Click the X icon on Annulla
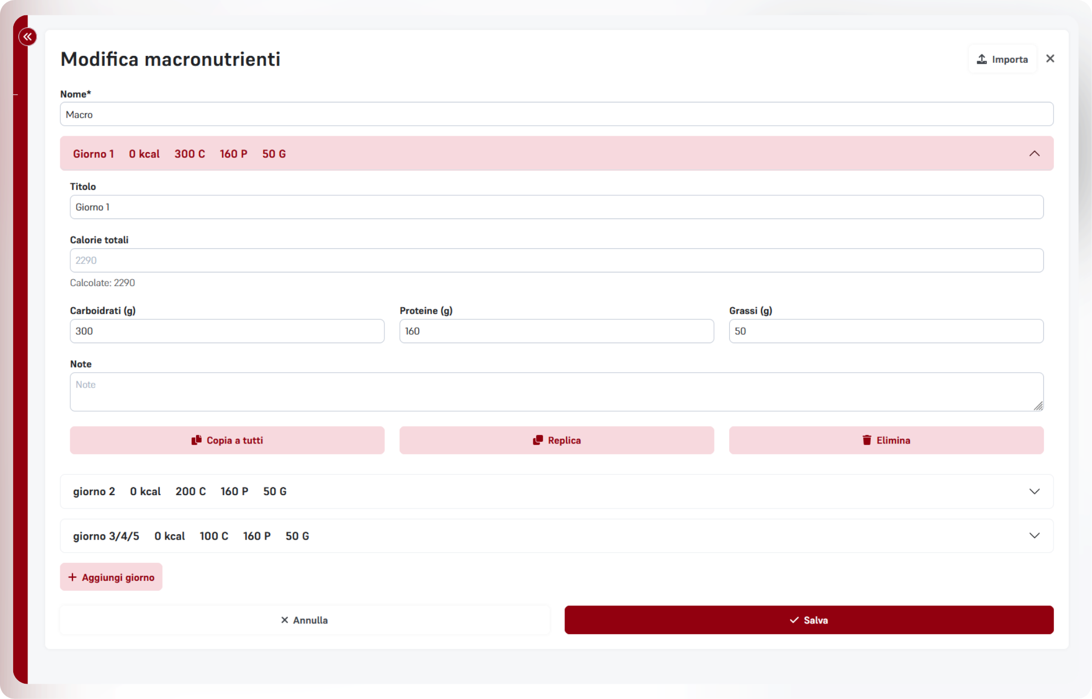The image size is (1092, 699). (x=285, y=620)
